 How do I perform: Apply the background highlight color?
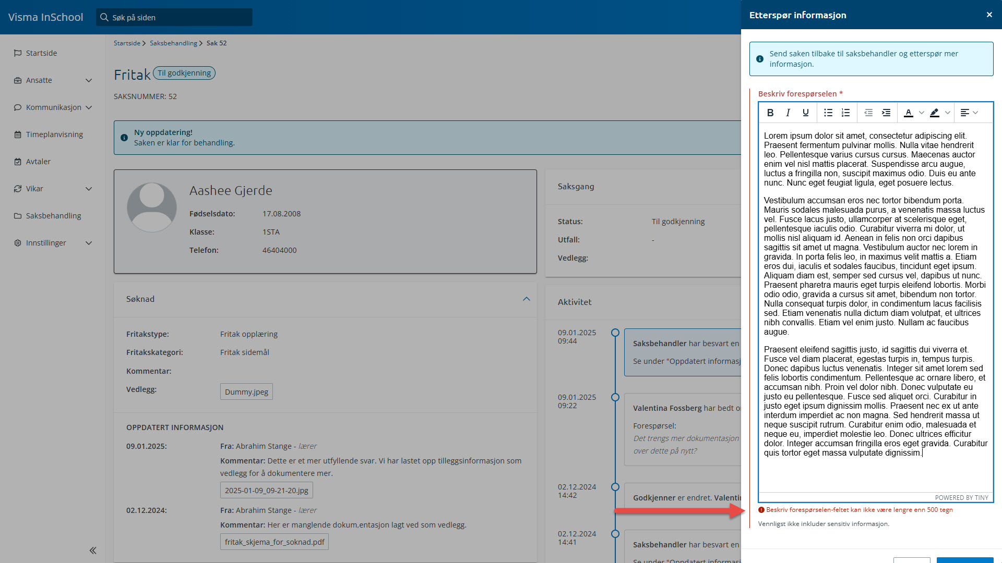pos(935,113)
